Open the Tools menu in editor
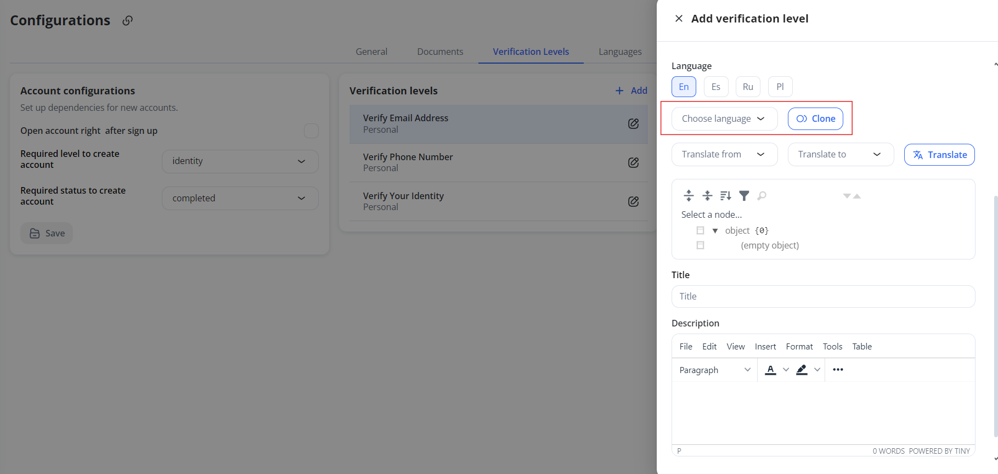Image resolution: width=998 pixels, height=474 pixels. tap(832, 346)
